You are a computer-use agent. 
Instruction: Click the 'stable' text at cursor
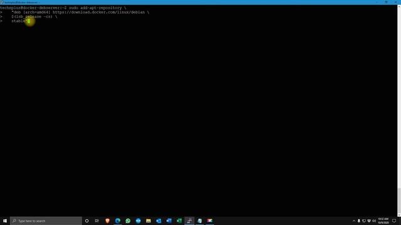click(x=18, y=21)
